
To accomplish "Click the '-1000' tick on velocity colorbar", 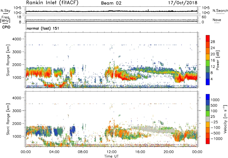I will (217, 139).
